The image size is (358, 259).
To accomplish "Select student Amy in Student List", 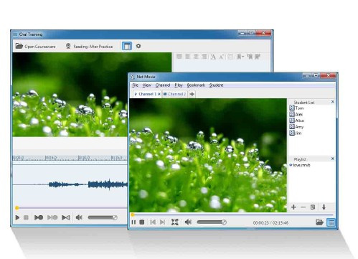I will pos(296,127).
